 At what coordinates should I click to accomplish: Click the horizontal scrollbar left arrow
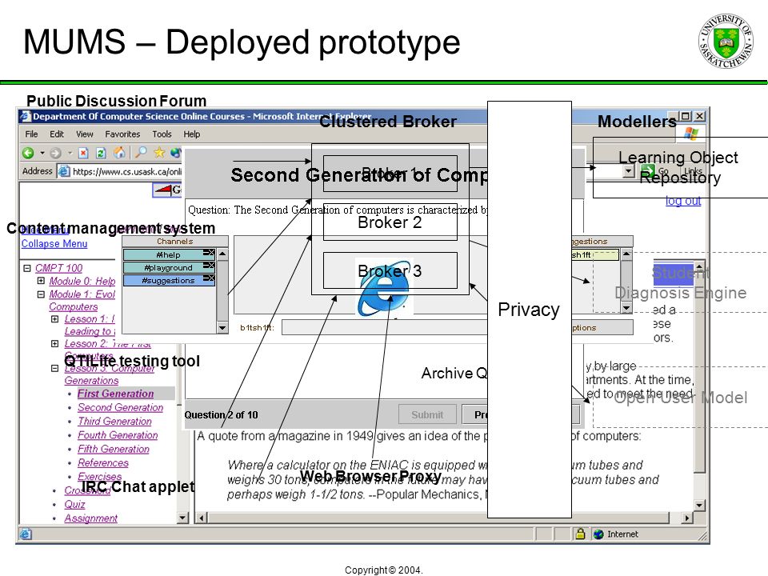click(x=202, y=518)
